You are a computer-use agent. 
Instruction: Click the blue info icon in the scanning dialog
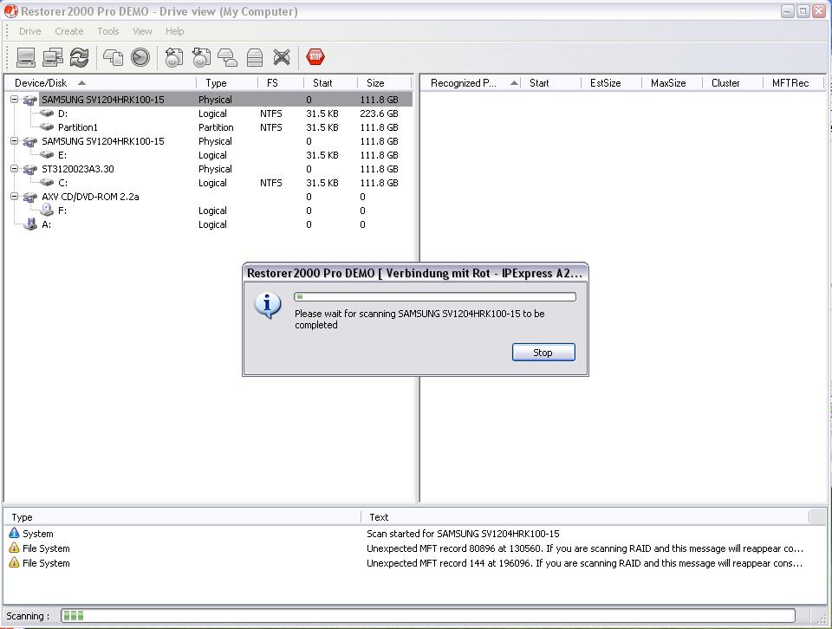(x=268, y=306)
